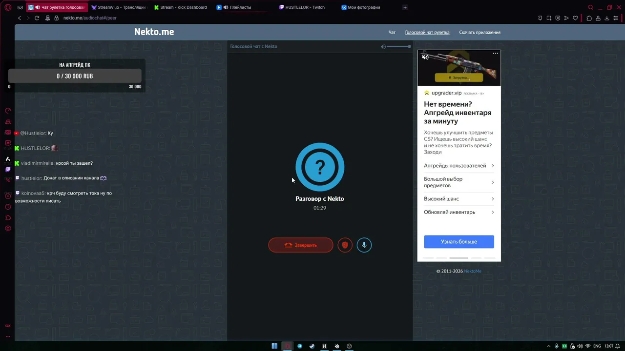Screen dimensions: 625x351
Task: Click vladimirmirelle's chat message
Action: click(x=54, y=163)
